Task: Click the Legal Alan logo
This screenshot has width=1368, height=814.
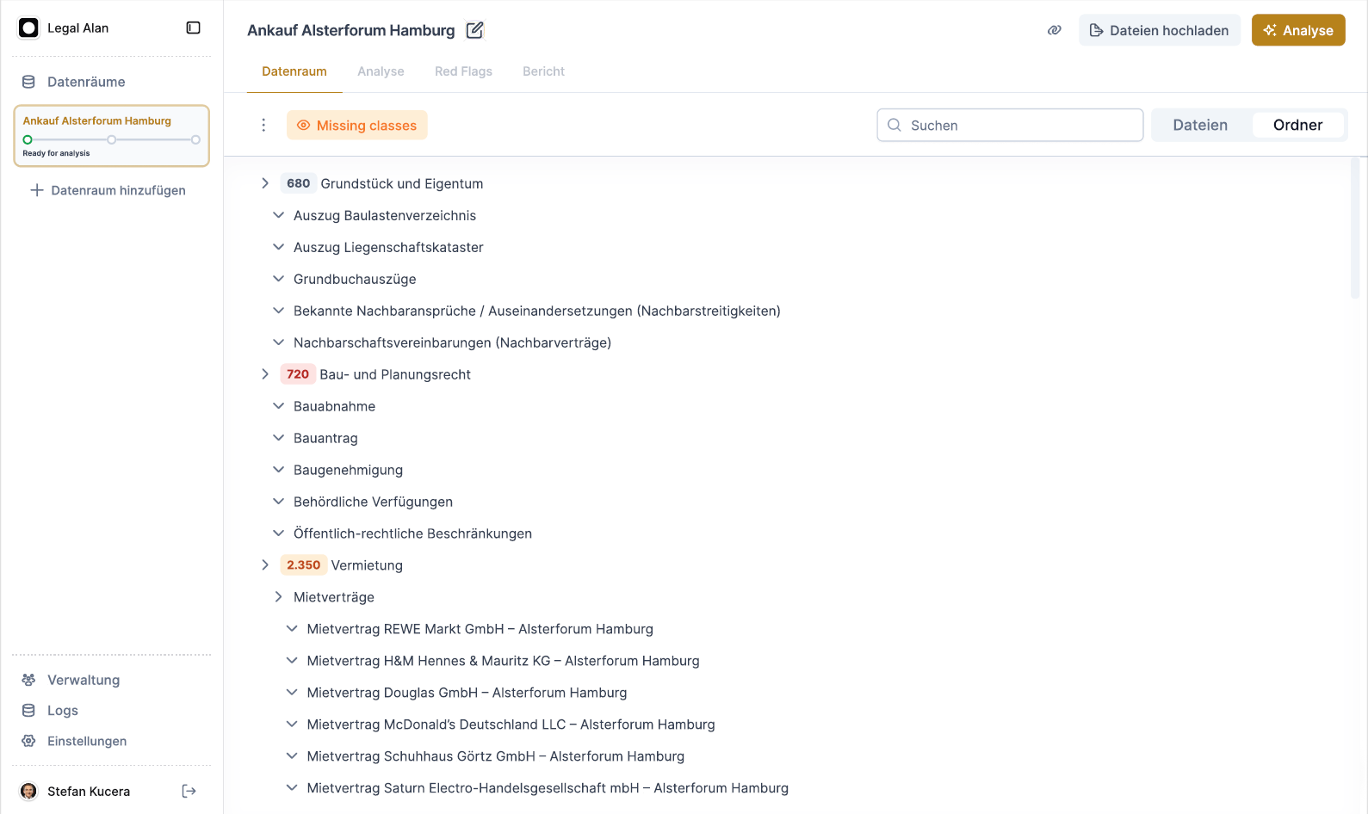Action: (29, 28)
